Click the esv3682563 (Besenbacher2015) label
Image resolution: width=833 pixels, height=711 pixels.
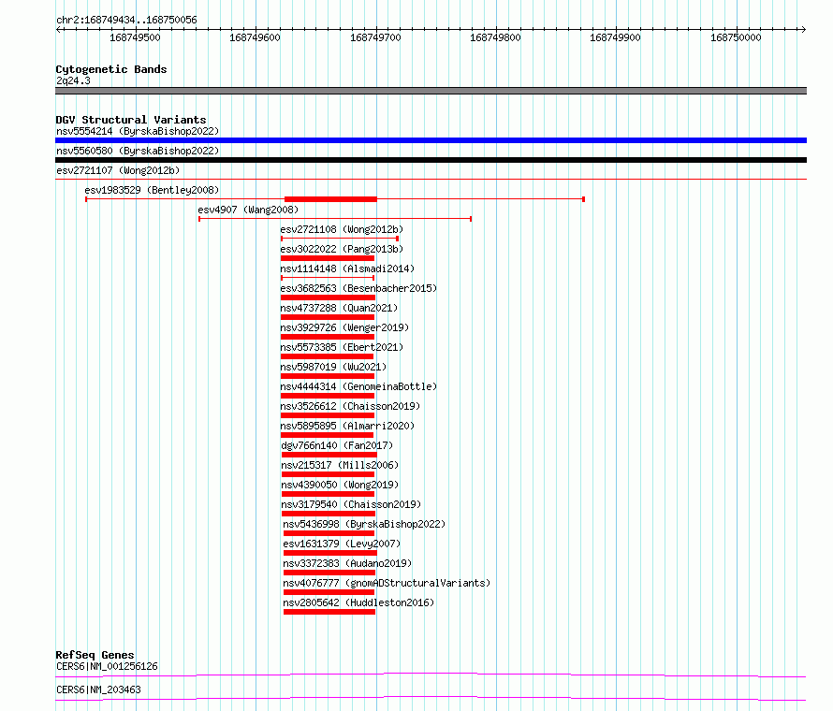358,288
